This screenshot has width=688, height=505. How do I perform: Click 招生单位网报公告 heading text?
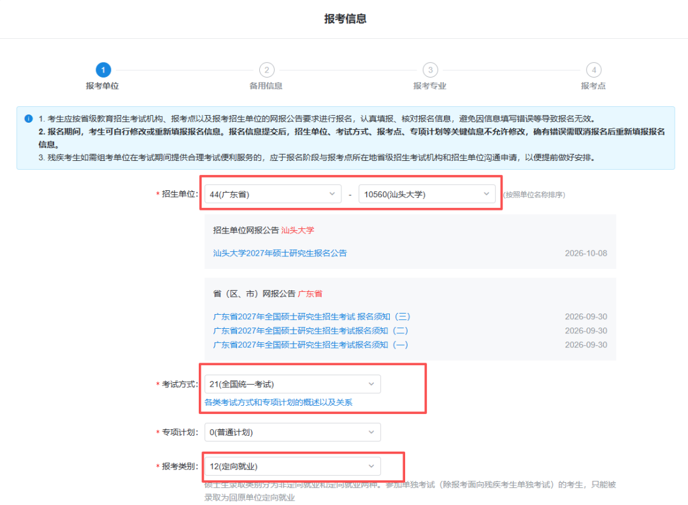click(x=246, y=230)
